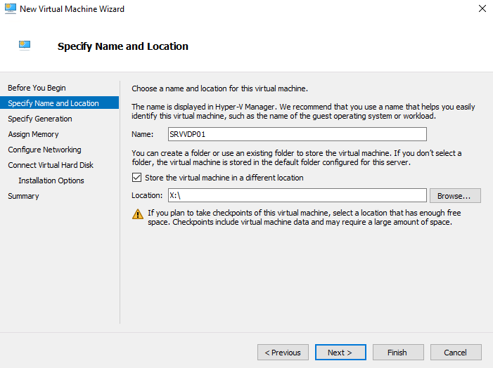Go to Before You Begin step
Viewport: 493px width, 368px height.
pyautogui.click(x=37, y=88)
